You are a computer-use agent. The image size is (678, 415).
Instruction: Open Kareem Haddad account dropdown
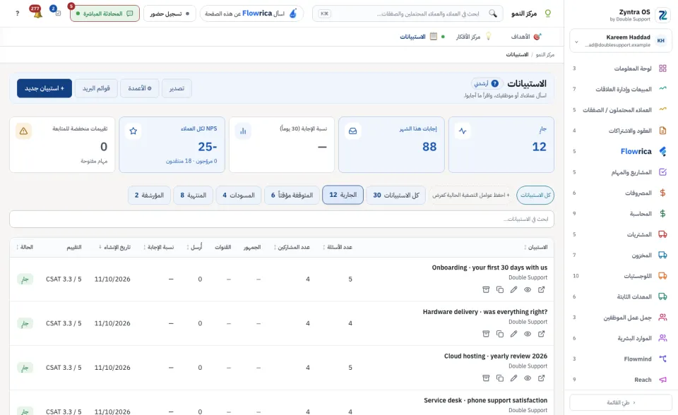[621, 41]
